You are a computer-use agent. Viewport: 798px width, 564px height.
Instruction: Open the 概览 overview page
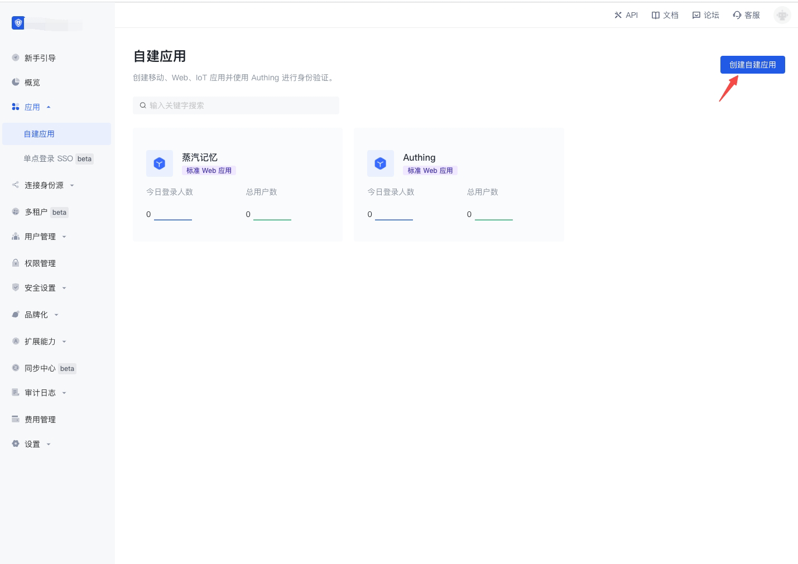(16, 82)
